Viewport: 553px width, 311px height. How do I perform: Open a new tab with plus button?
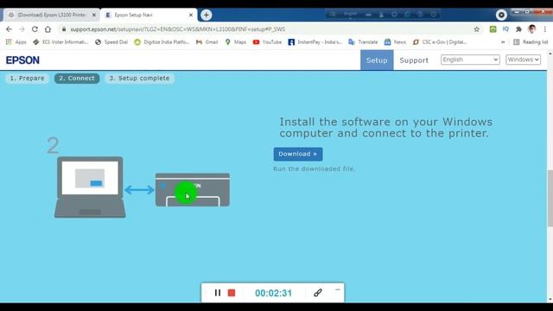[x=207, y=15]
